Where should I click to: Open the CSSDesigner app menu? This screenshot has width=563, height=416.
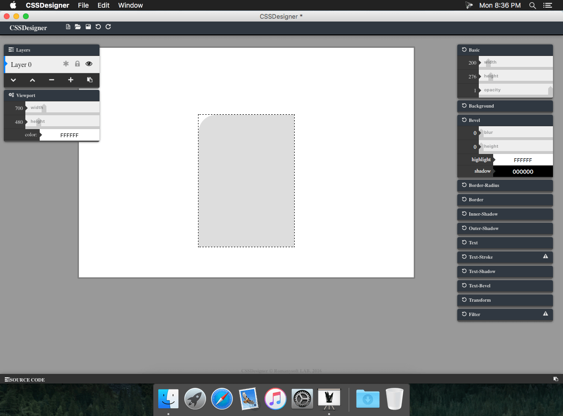pos(47,5)
